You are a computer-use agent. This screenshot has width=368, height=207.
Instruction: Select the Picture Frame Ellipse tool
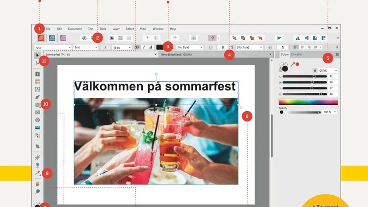click(x=37, y=120)
